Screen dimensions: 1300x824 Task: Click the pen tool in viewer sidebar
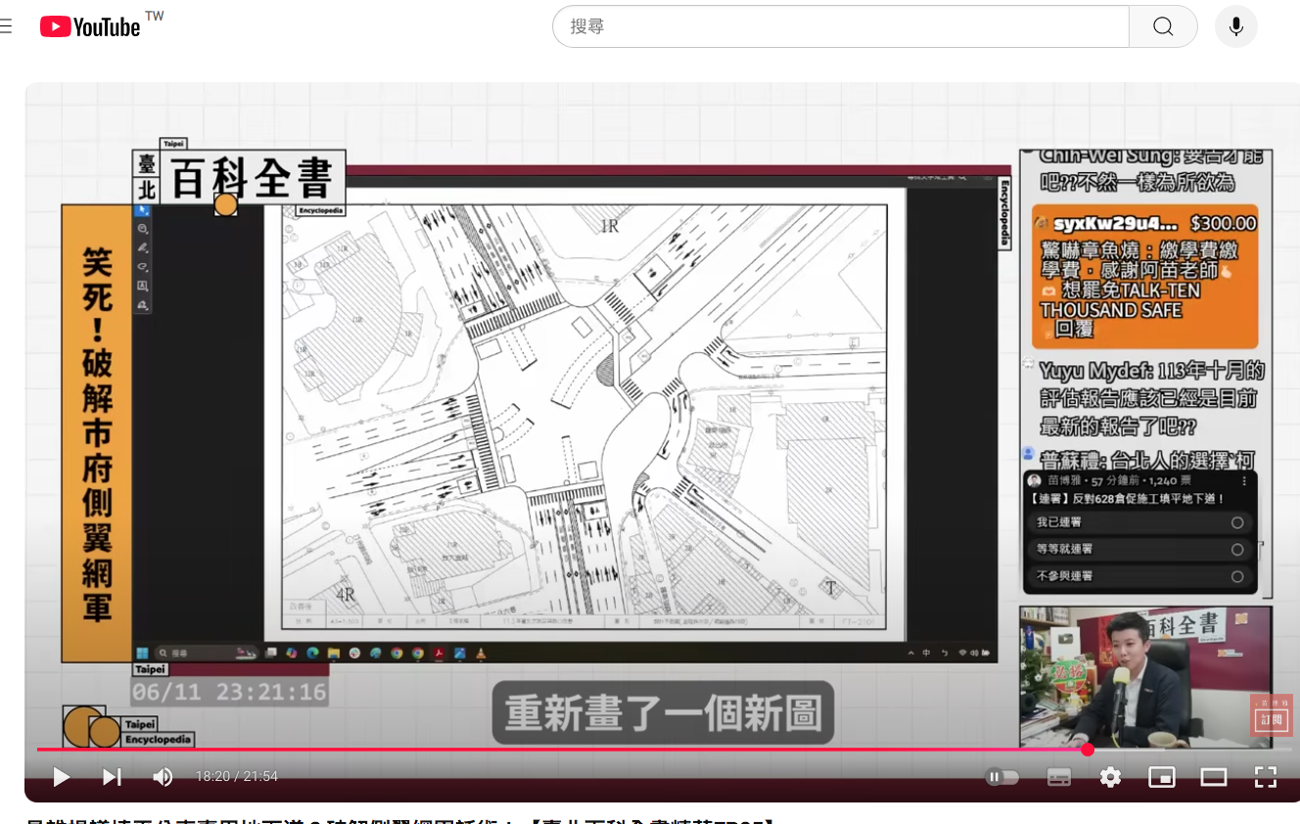pyautogui.click(x=143, y=248)
